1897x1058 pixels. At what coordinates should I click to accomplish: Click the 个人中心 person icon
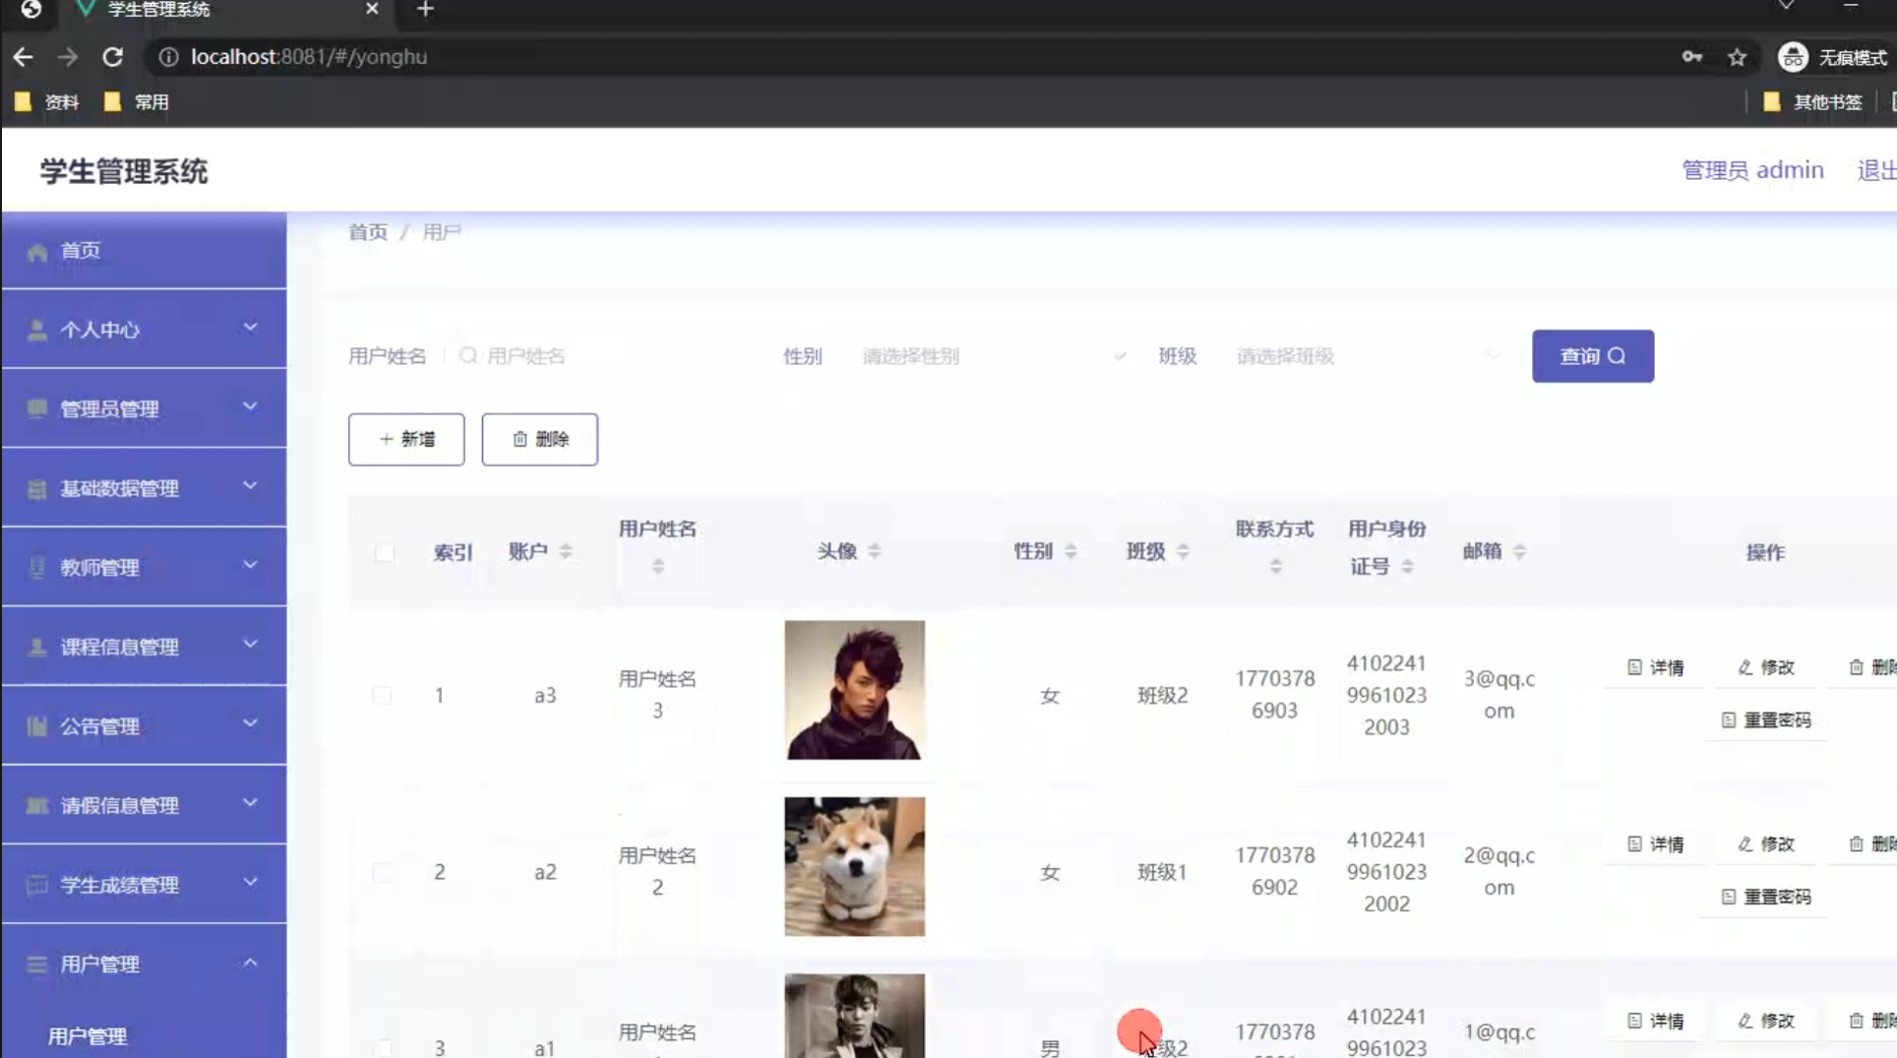coord(36,329)
